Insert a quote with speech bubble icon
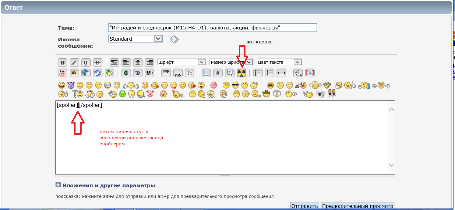455x210 pixels. [x=230, y=73]
